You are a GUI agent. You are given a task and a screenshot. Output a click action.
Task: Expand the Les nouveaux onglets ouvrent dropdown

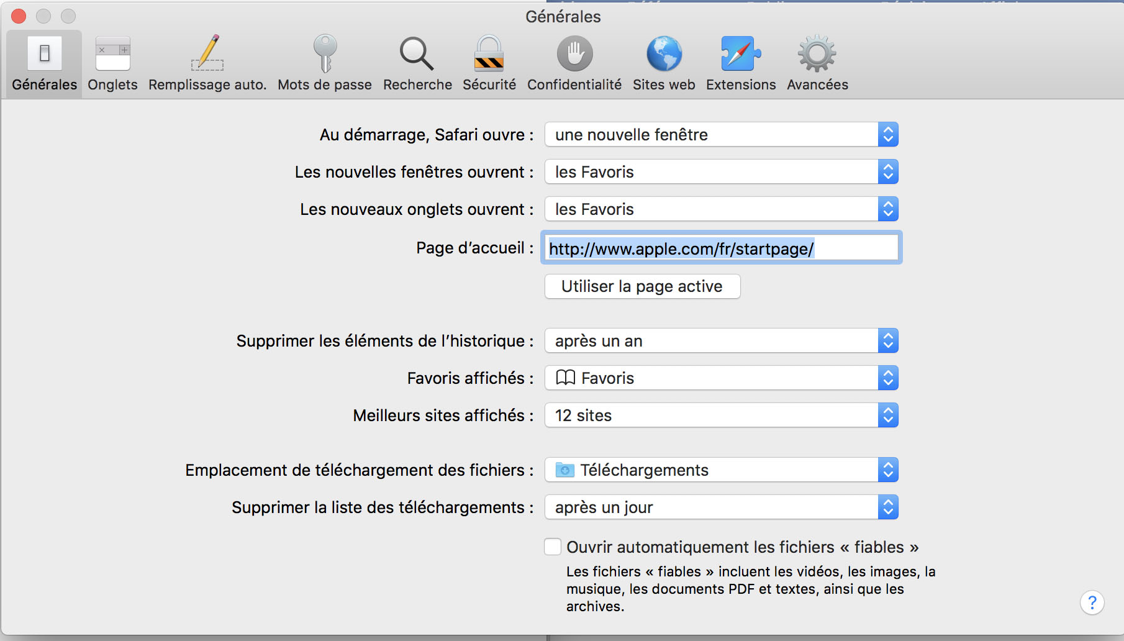tap(722, 209)
